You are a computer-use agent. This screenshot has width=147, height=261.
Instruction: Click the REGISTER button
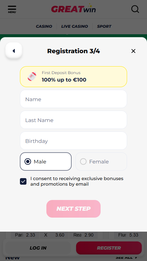point(109,248)
